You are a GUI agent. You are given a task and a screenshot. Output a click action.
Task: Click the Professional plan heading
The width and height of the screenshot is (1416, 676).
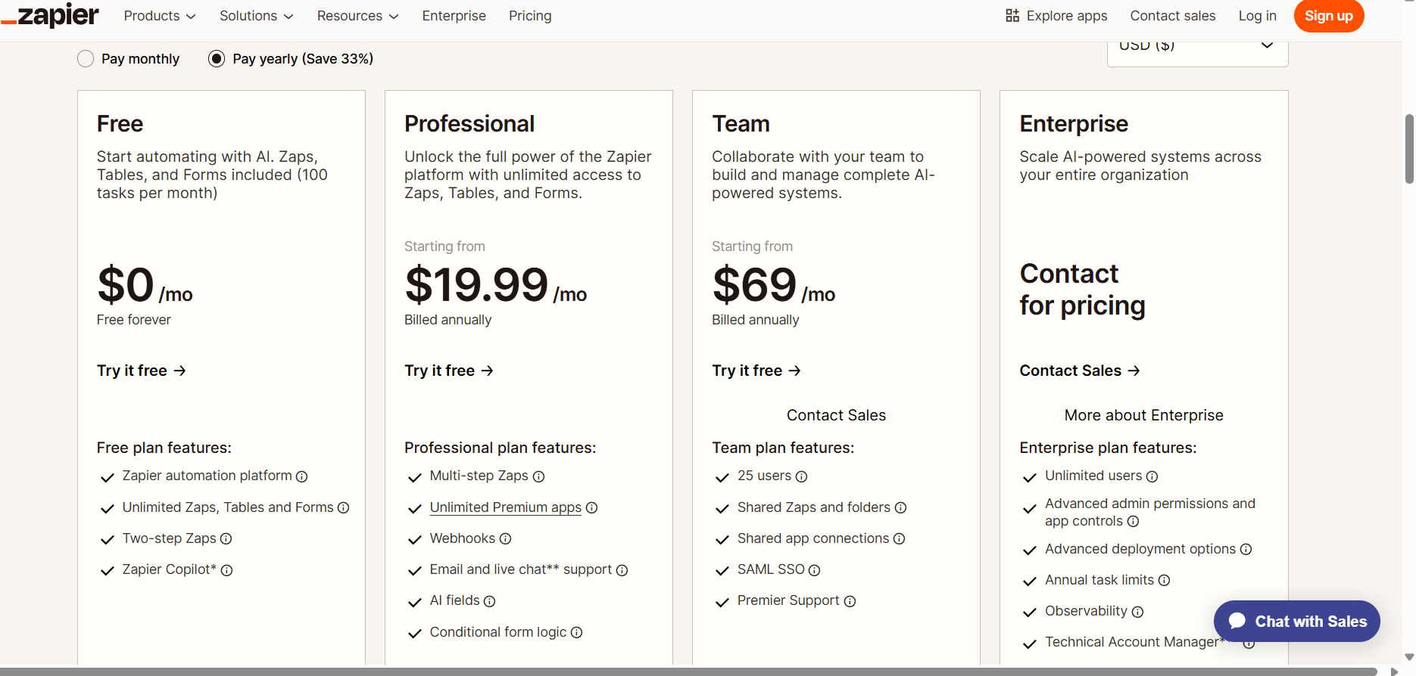tap(469, 124)
